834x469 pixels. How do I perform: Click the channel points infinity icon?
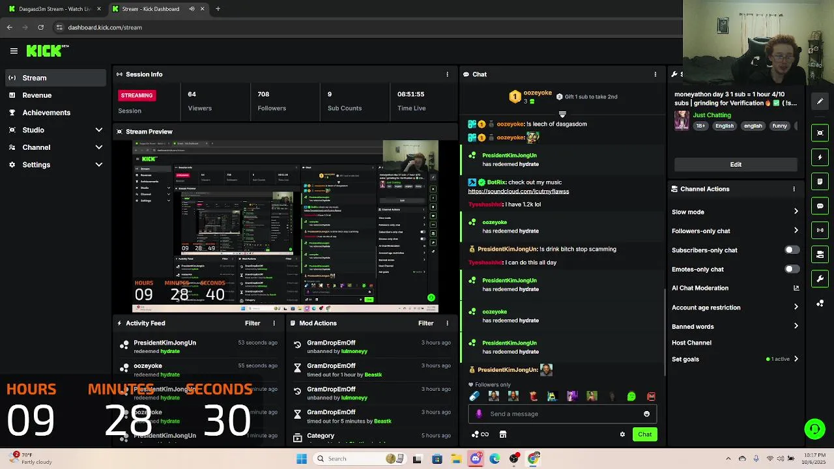pyautogui.click(x=480, y=434)
